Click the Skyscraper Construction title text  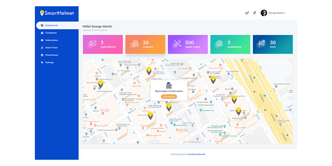tap(169, 91)
